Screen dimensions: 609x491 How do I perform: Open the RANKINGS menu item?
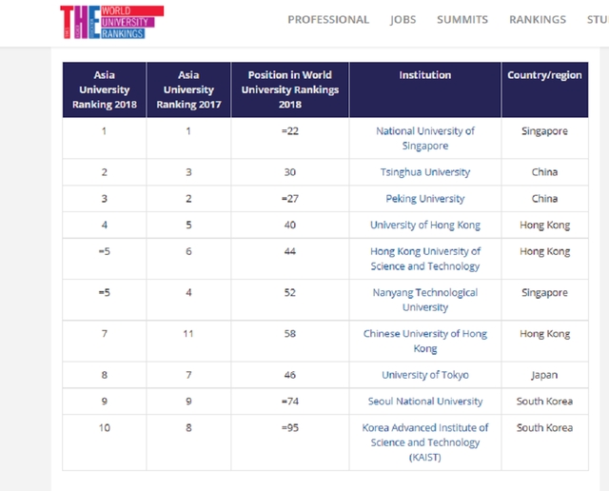(538, 19)
